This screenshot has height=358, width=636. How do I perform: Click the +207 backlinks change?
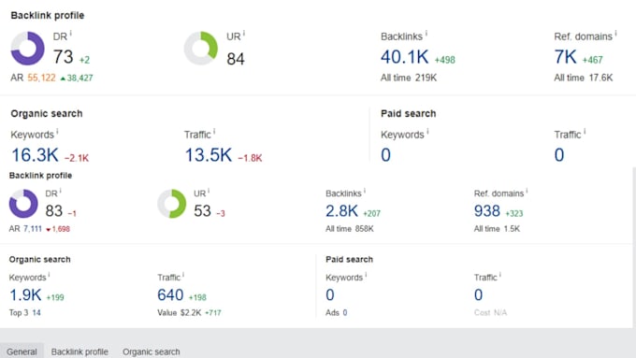pos(372,213)
